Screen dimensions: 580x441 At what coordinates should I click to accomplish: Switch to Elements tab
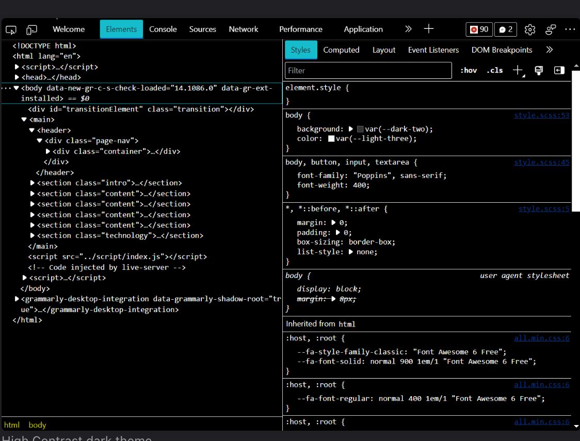(121, 29)
